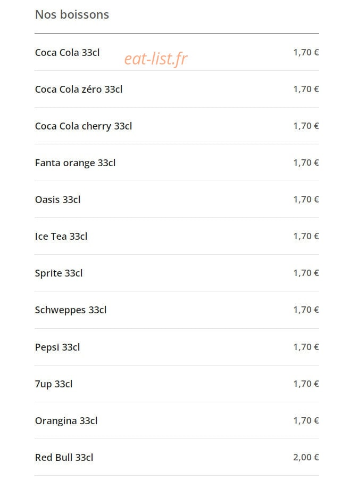Open the eat-list.fr watermark link
Image resolution: width=358 pixels, height=495 pixels.
point(156,59)
